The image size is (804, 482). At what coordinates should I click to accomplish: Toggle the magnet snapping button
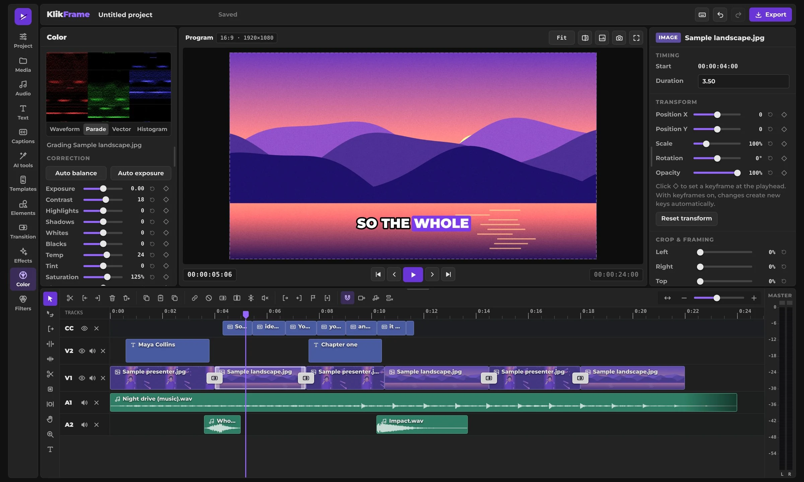pyautogui.click(x=347, y=298)
